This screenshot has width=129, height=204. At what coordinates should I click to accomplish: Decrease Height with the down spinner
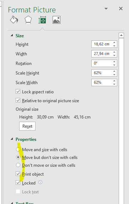tap(114, 46)
